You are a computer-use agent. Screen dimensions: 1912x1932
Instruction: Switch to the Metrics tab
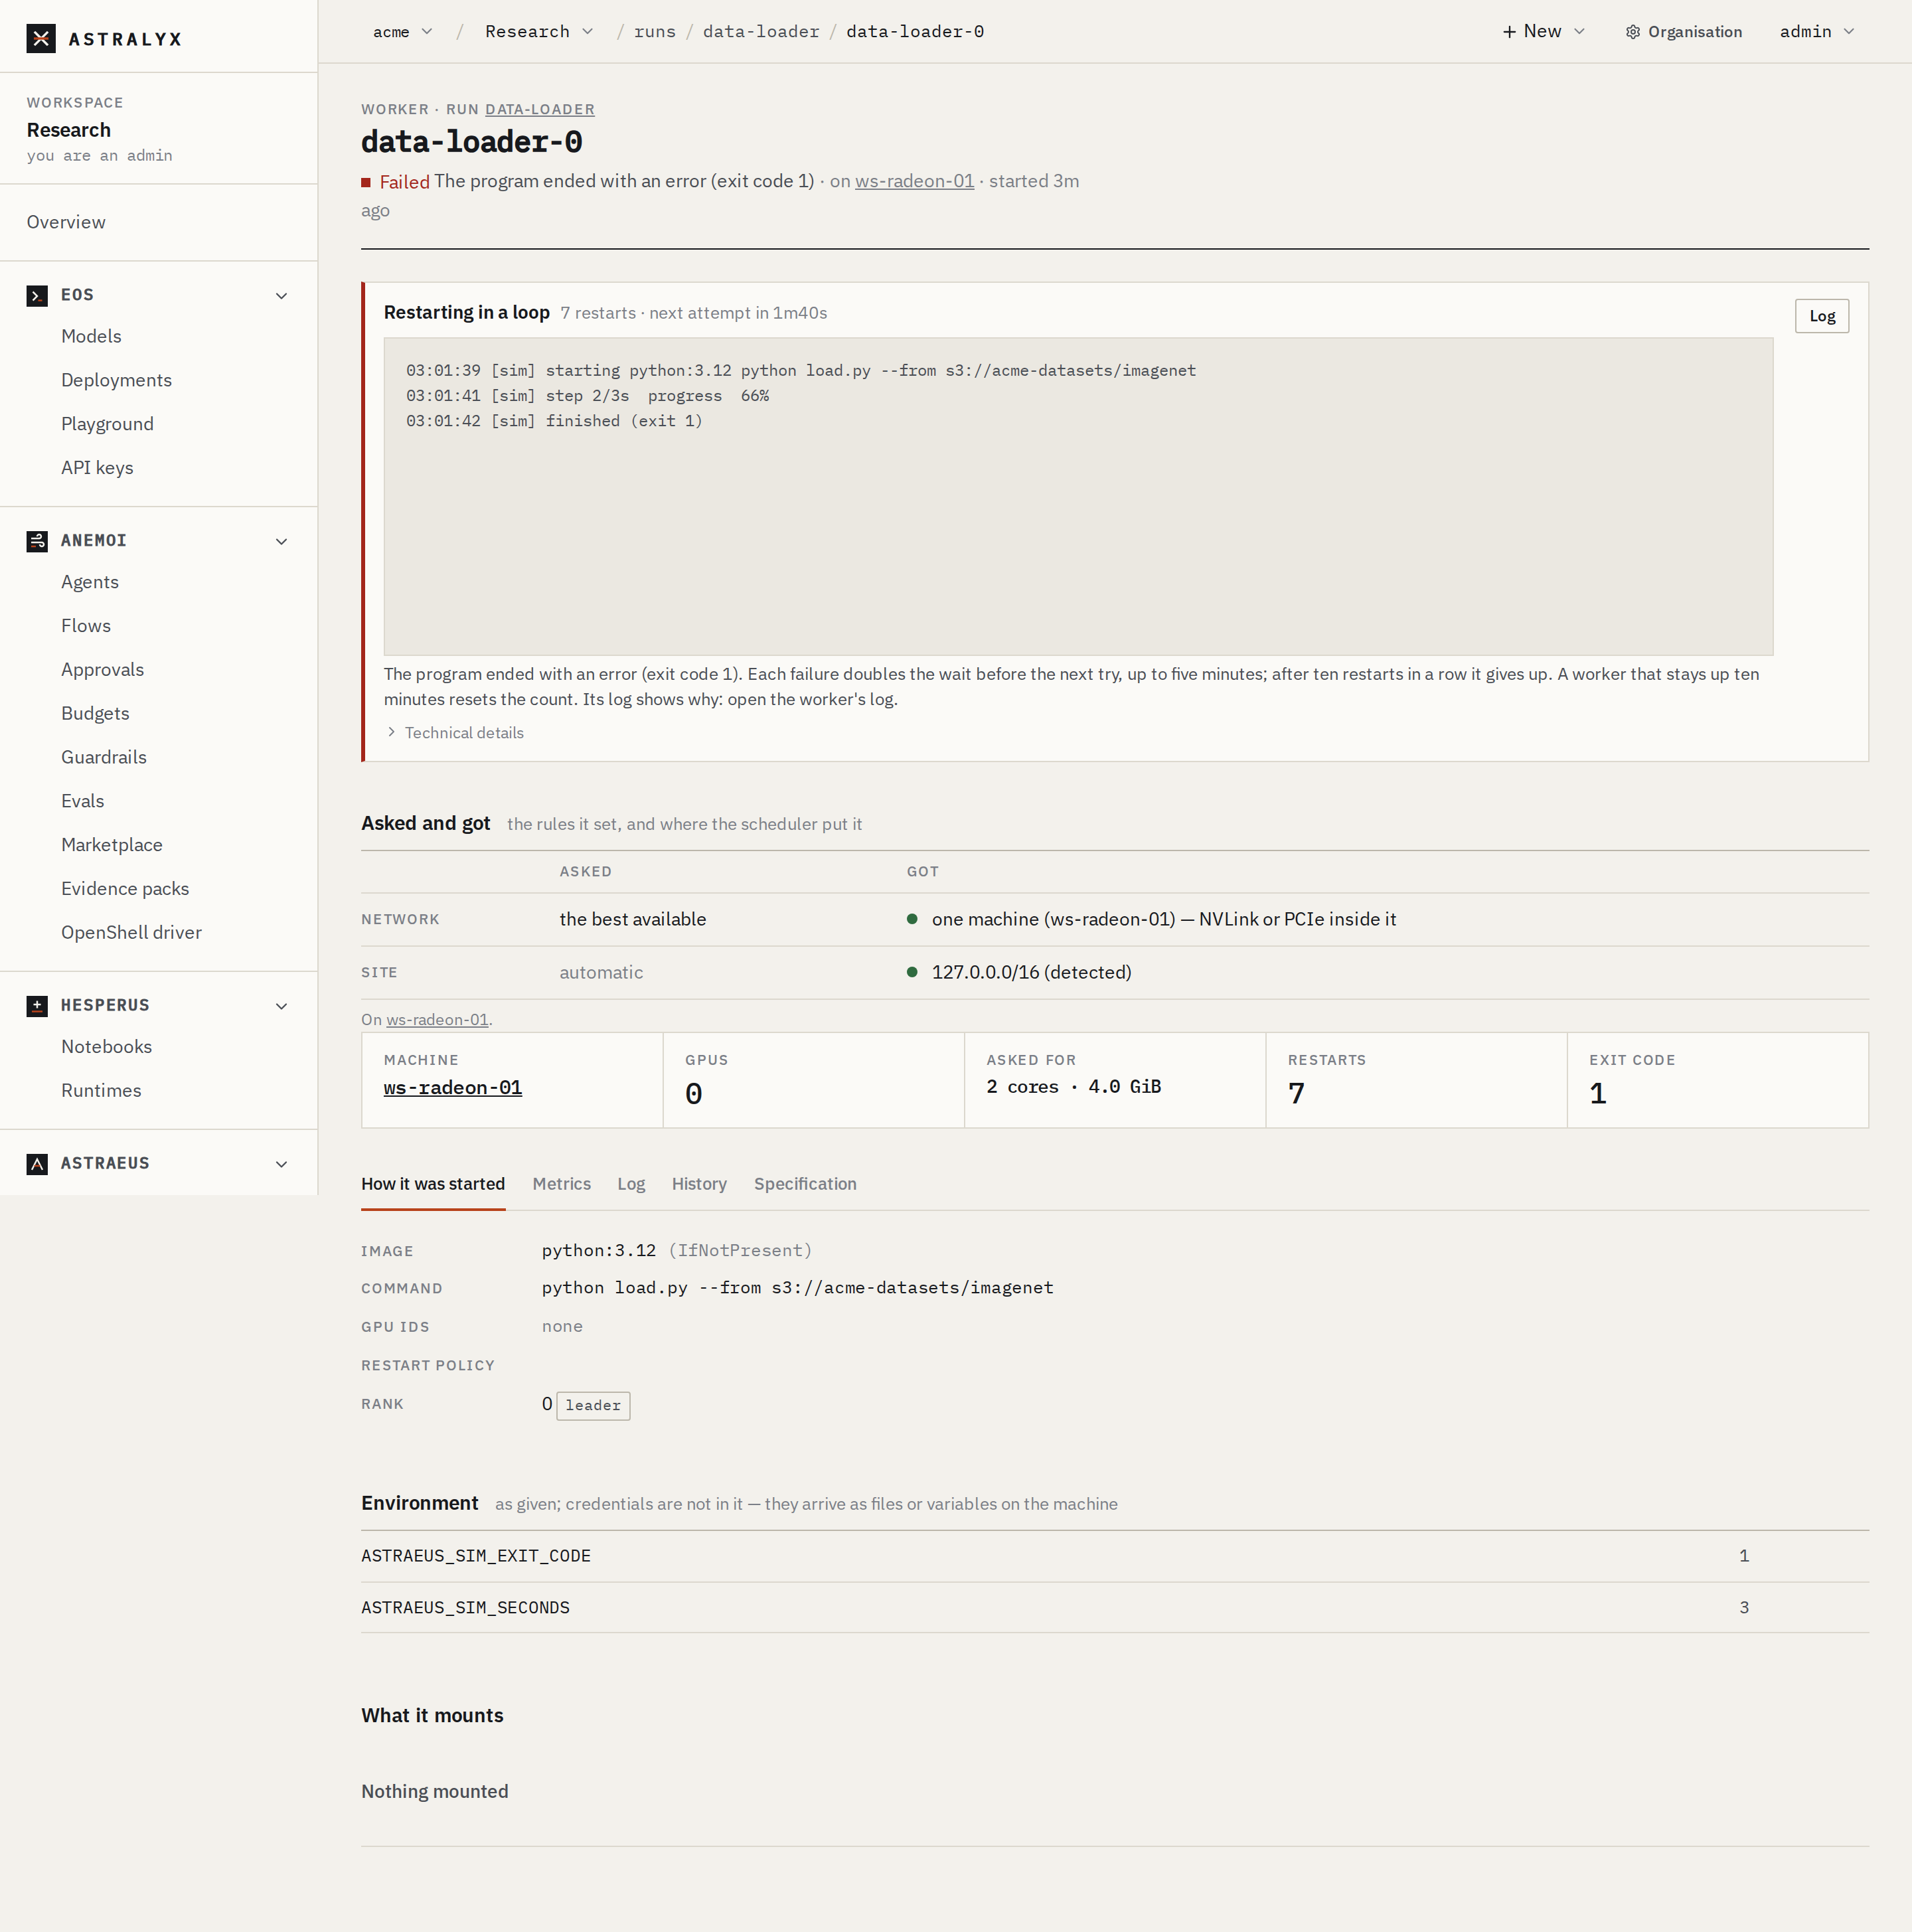[562, 1184]
